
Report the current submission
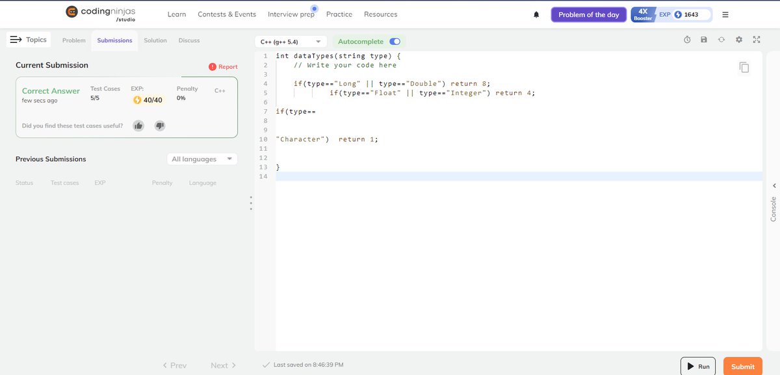tap(223, 66)
